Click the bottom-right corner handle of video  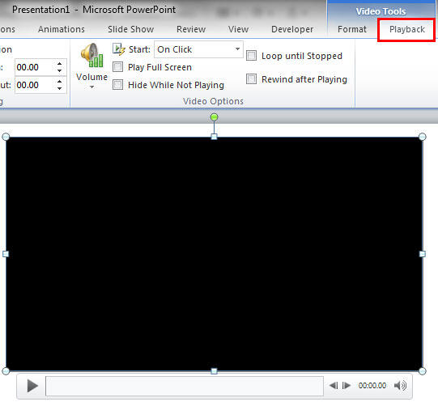pyautogui.click(x=423, y=371)
